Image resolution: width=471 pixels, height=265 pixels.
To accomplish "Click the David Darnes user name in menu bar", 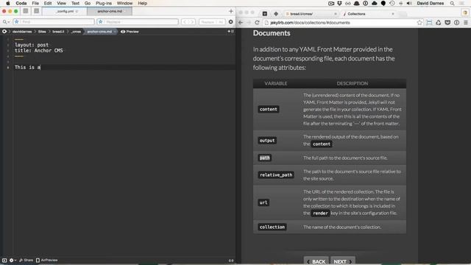I will (x=430, y=3).
